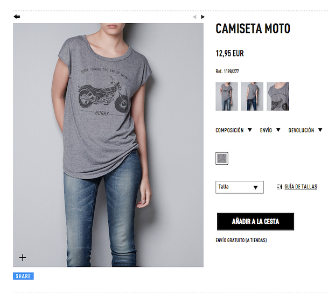The image size is (328, 297).
Task: Open the Talla size dropdown
Action: pos(240,187)
